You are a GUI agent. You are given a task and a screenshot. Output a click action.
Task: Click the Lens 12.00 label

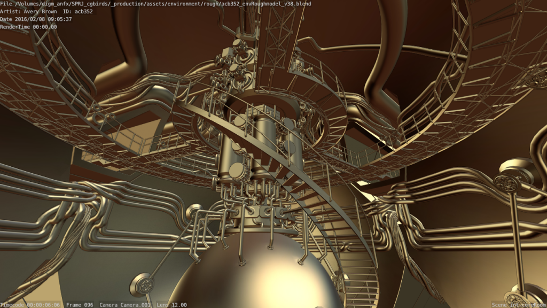click(171, 304)
